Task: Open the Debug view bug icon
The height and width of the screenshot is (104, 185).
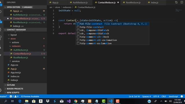Action: click(x=1, y=29)
